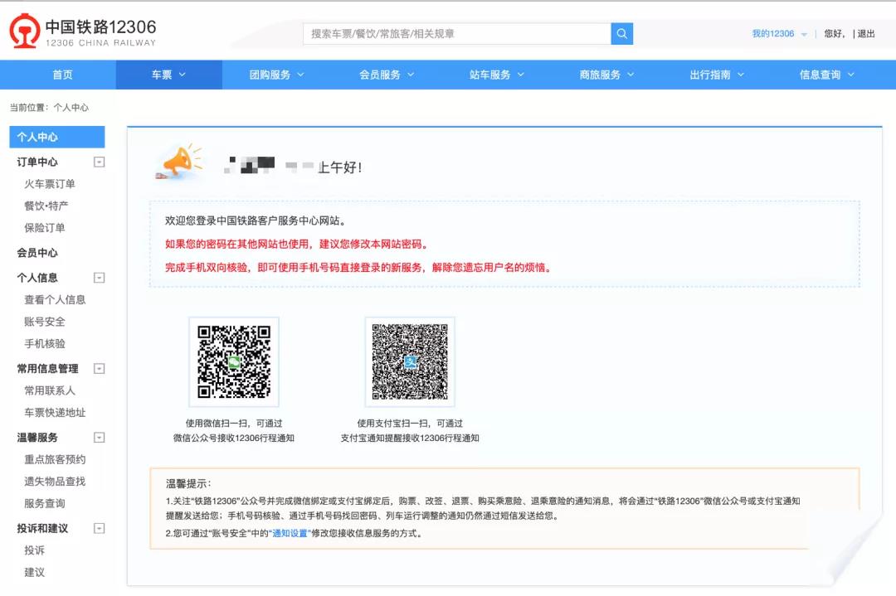Open the 站车服务 navigation menu
The width and height of the screenshot is (896, 596).
coord(497,75)
